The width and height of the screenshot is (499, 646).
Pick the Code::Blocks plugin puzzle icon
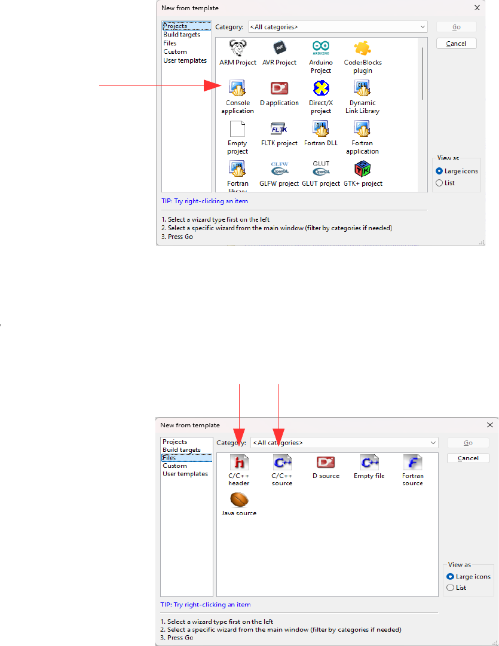click(362, 48)
